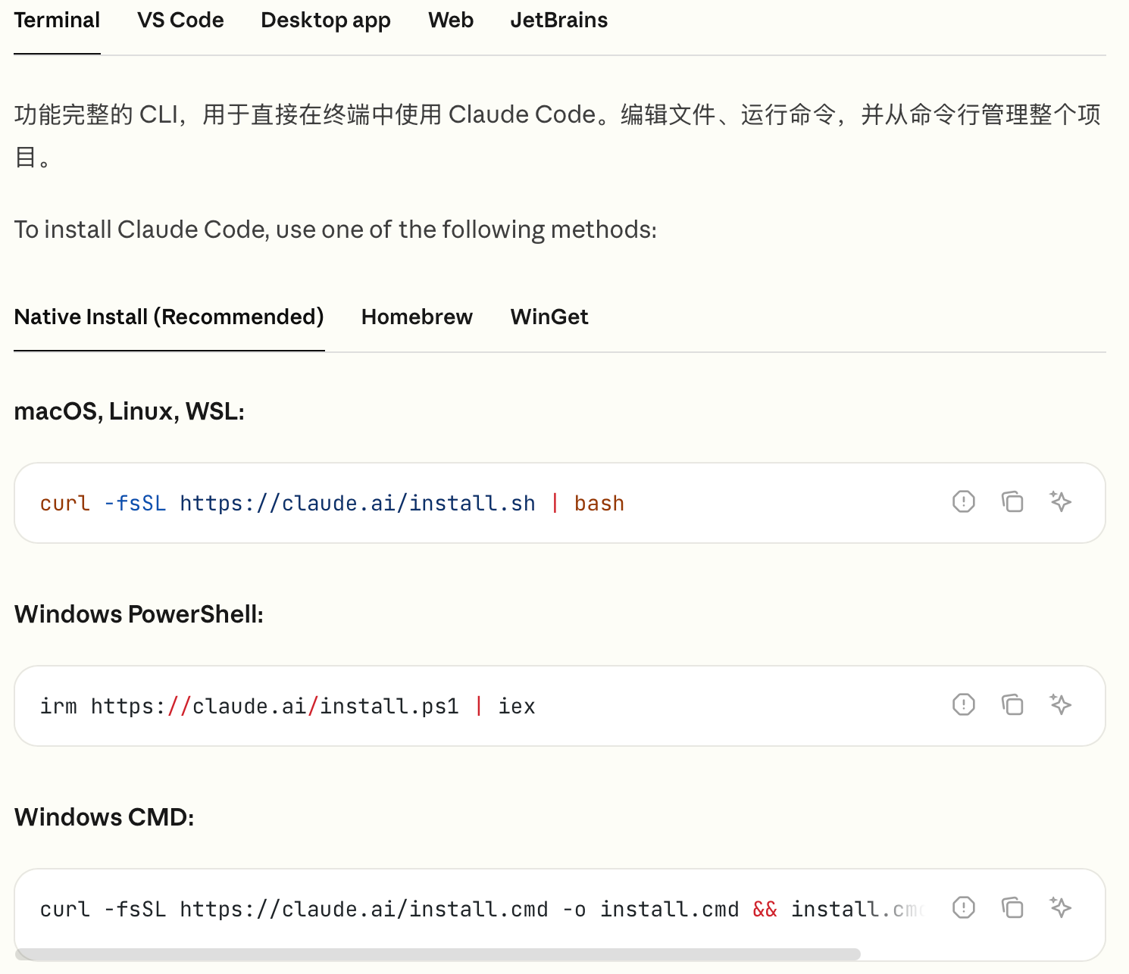Click the 'Windows CMD:' heading
Image resolution: width=1129 pixels, height=974 pixels.
[104, 817]
